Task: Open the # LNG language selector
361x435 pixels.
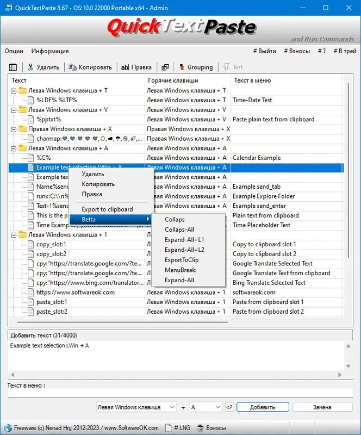Action: [x=178, y=428]
